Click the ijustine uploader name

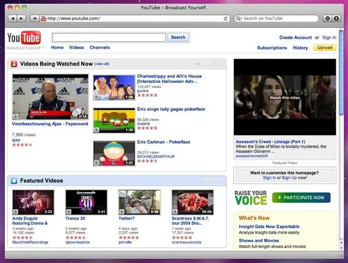click(x=143, y=91)
